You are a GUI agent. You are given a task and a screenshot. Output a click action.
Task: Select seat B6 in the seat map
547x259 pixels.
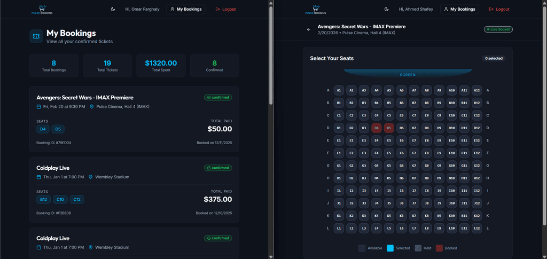pos(402,103)
